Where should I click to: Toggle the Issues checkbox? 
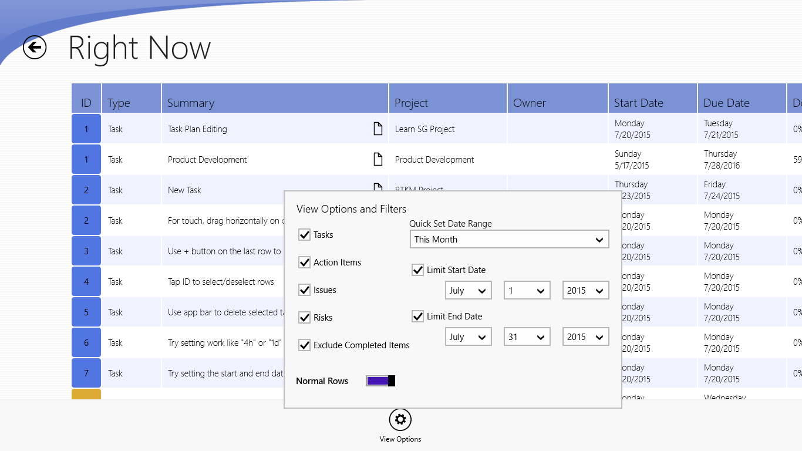(x=304, y=290)
